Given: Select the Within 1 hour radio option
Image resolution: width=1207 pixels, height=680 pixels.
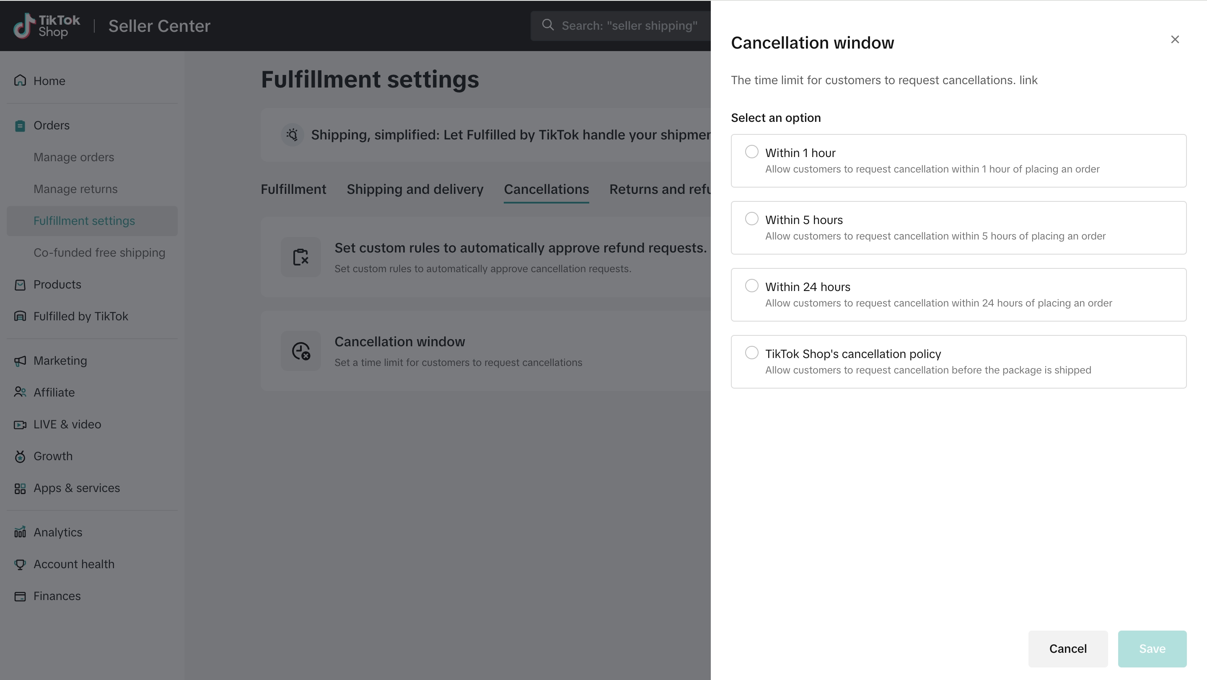Looking at the screenshot, I should click(x=751, y=152).
